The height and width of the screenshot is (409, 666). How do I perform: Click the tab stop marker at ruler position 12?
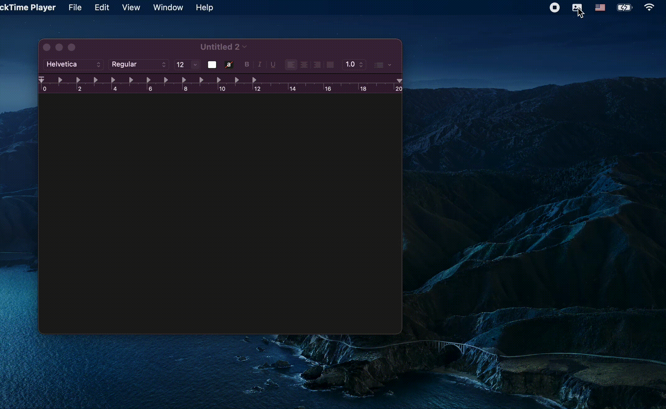pyautogui.click(x=254, y=80)
